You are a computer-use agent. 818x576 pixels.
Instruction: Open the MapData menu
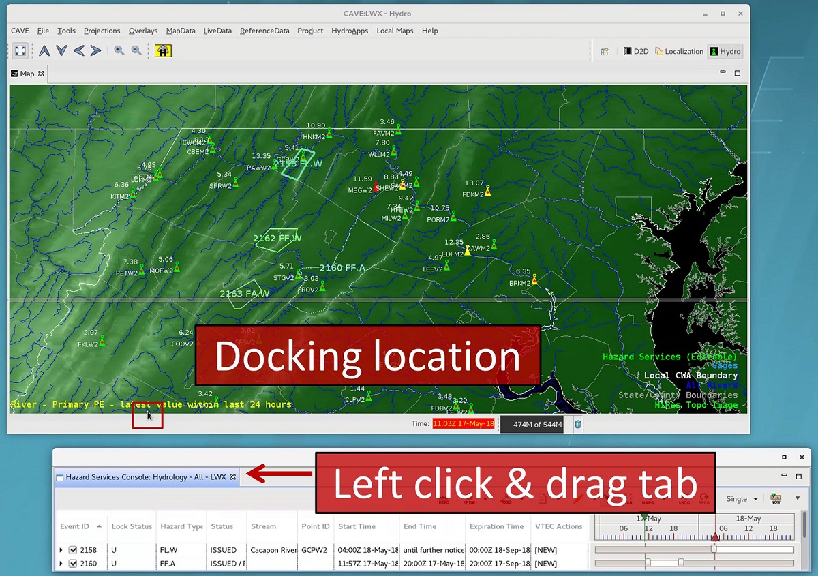click(x=181, y=31)
